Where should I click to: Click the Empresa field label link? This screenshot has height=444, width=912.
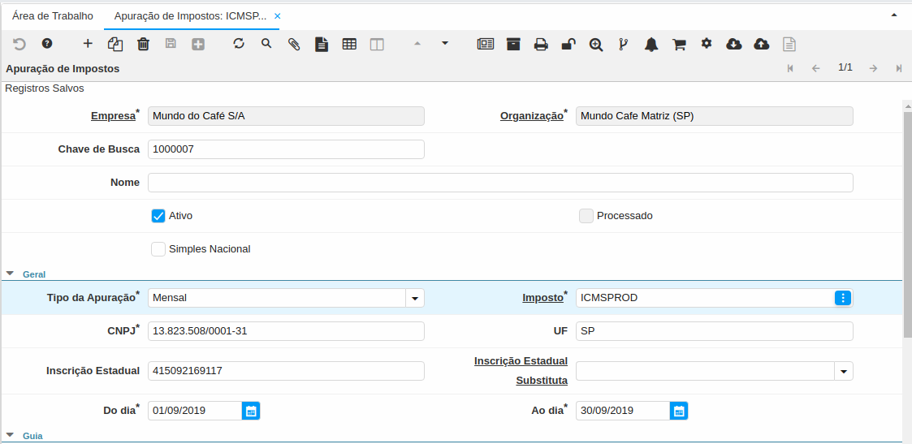pos(113,116)
